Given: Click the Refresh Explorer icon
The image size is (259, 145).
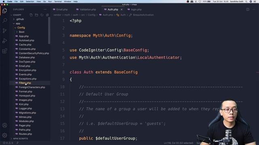Looking at the screenshot, I should 42,15.
